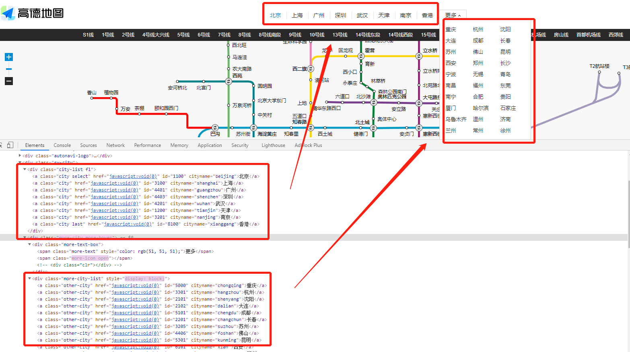Collapse the more-text-box div node

point(29,244)
